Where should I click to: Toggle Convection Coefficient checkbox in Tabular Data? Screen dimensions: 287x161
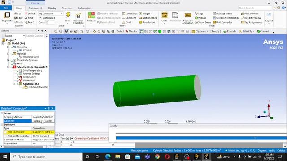click(72, 138)
